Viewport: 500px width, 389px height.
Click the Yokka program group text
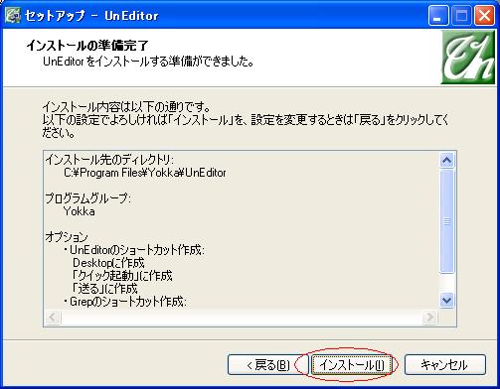click(x=79, y=211)
